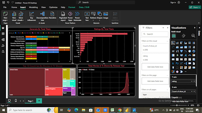202x113 pixels.
Task: Select the treemap visualization type
Action: tap(173, 55)
